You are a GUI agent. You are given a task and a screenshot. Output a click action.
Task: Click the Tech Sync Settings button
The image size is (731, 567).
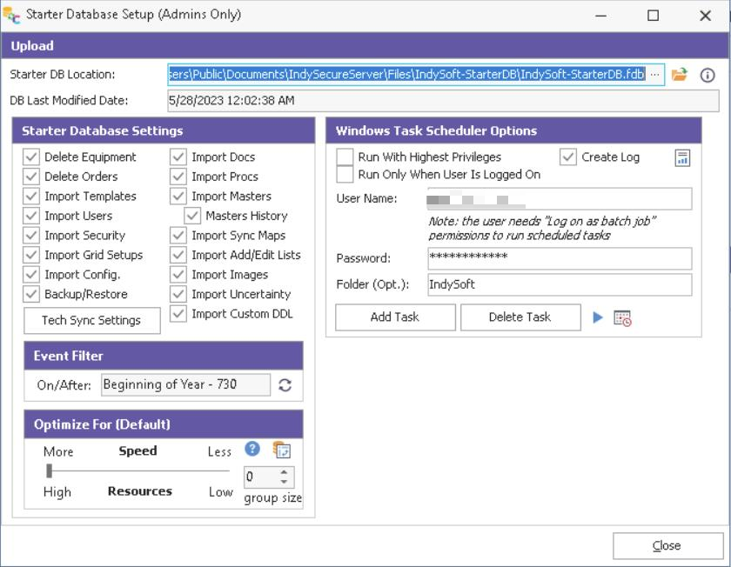(91, 320)
